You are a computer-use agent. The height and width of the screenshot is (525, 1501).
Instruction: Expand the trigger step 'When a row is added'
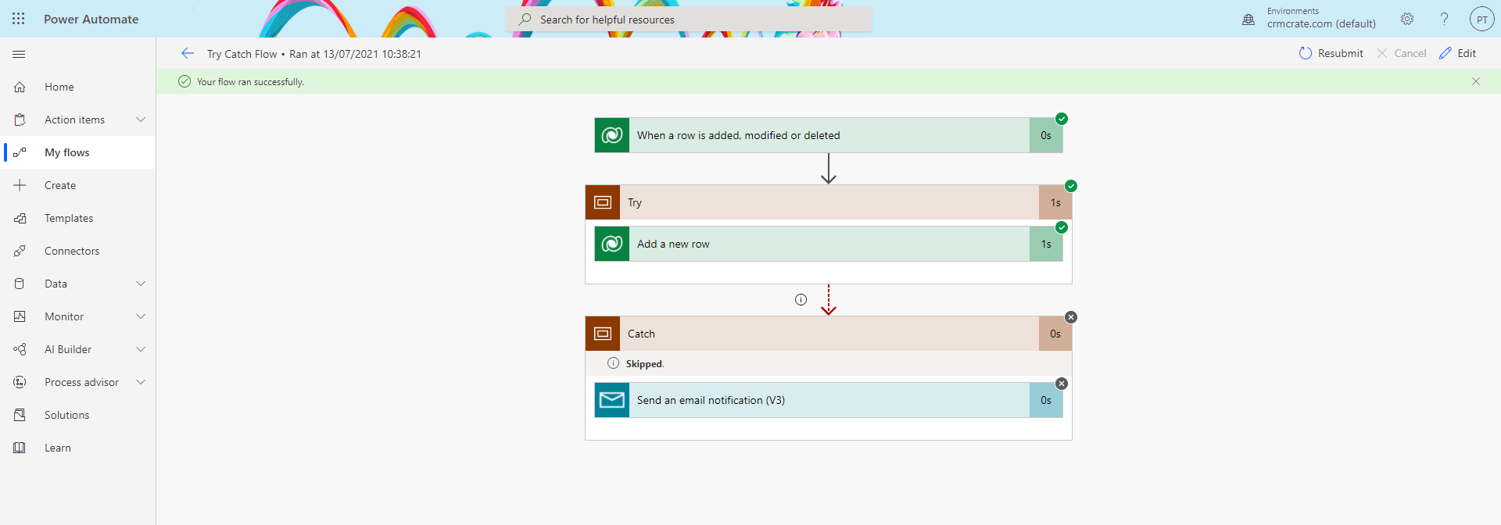click(829, 135)
